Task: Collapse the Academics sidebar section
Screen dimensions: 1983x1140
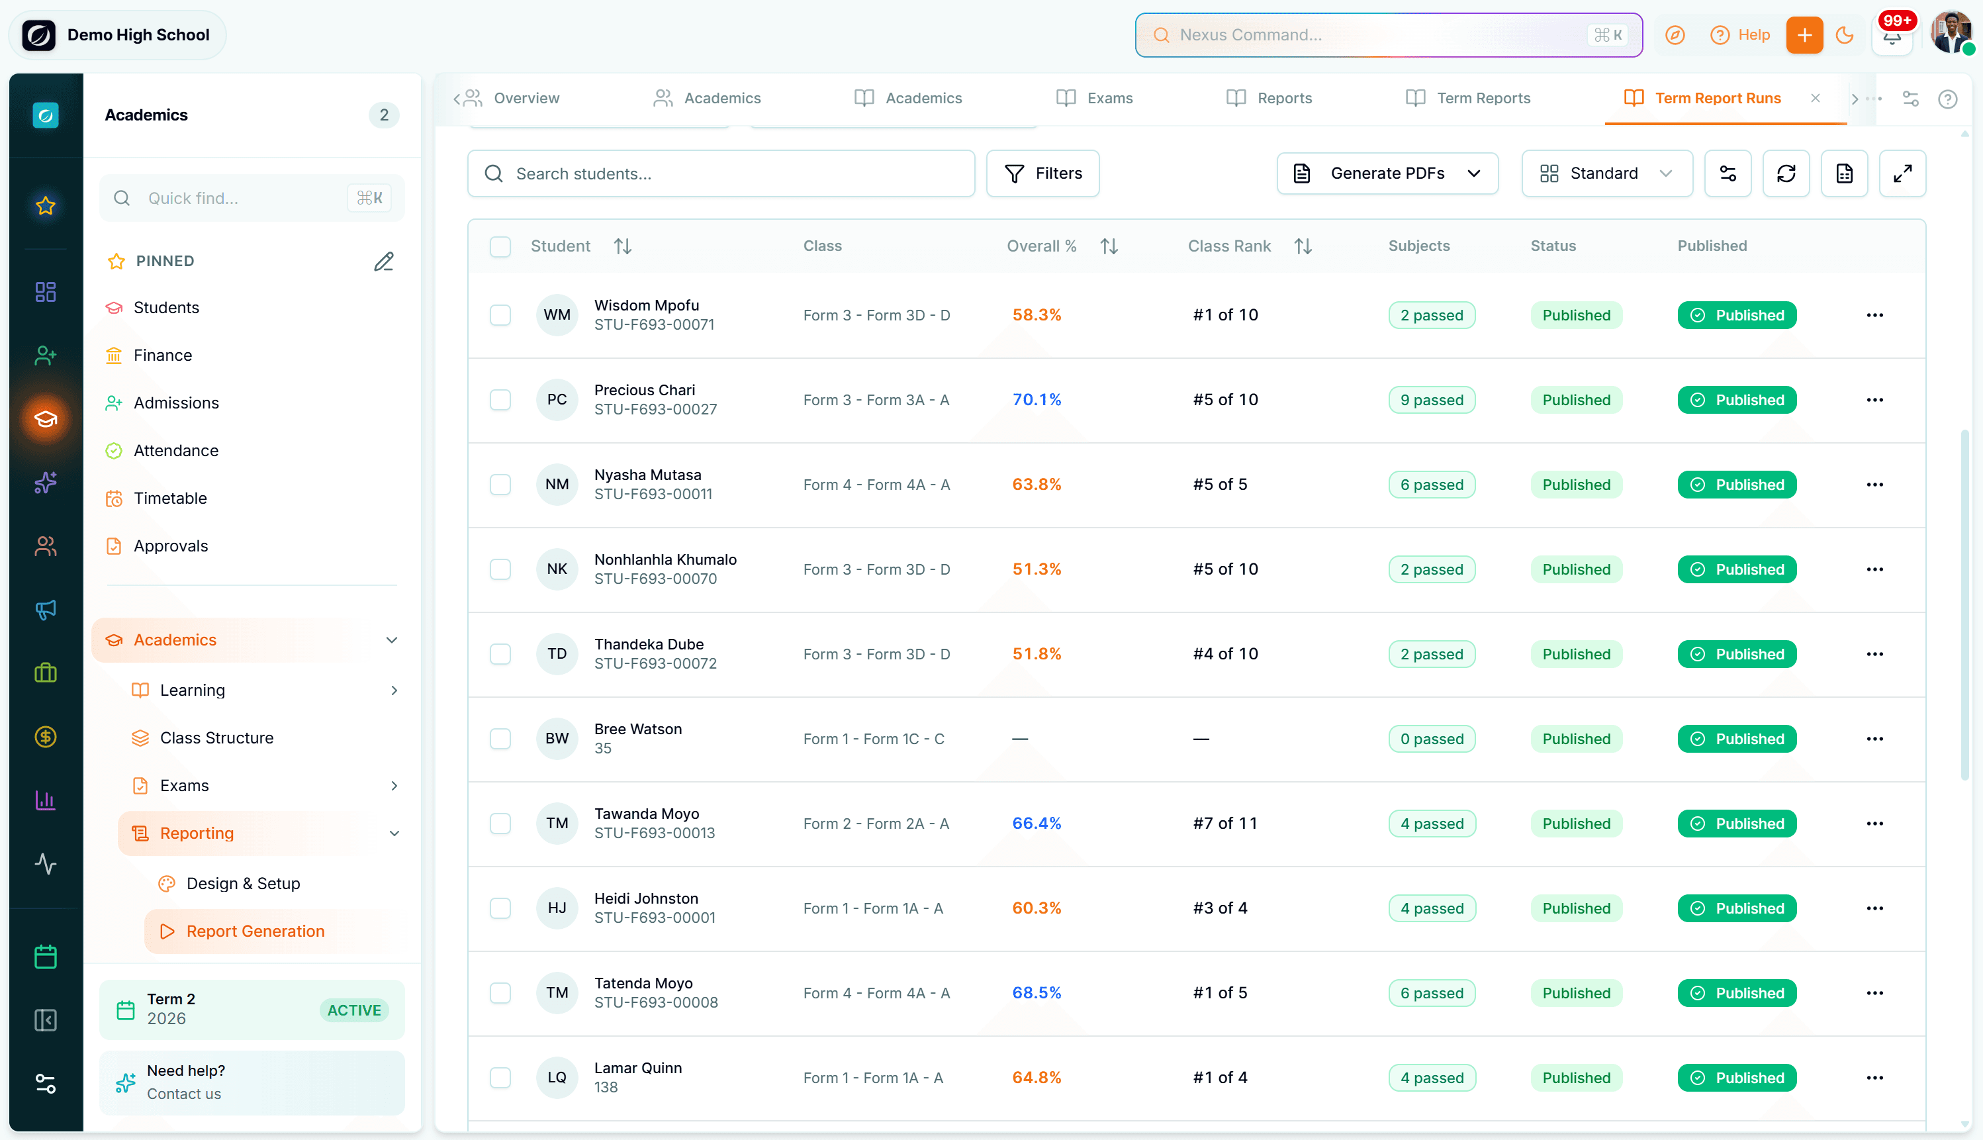Action: coord(392,640)
